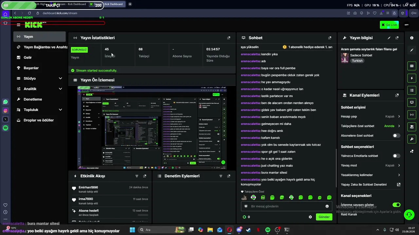Edit stream info with pencil icon in Yayın bilgisi
Viewport: 419px width, 235px height.
[389, 38]
